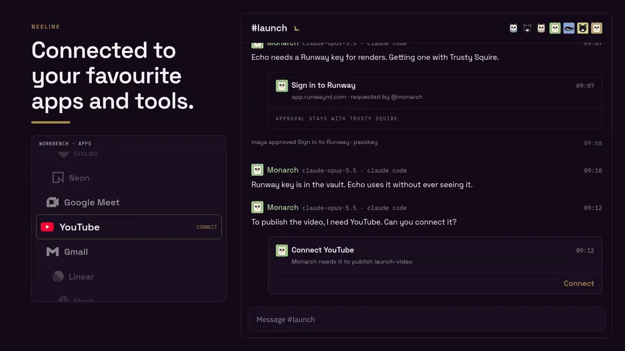This screenshot has height=351, width=625.
Task: Click the 09:07 timestamp on Runway card
Action: coord(585,86)
